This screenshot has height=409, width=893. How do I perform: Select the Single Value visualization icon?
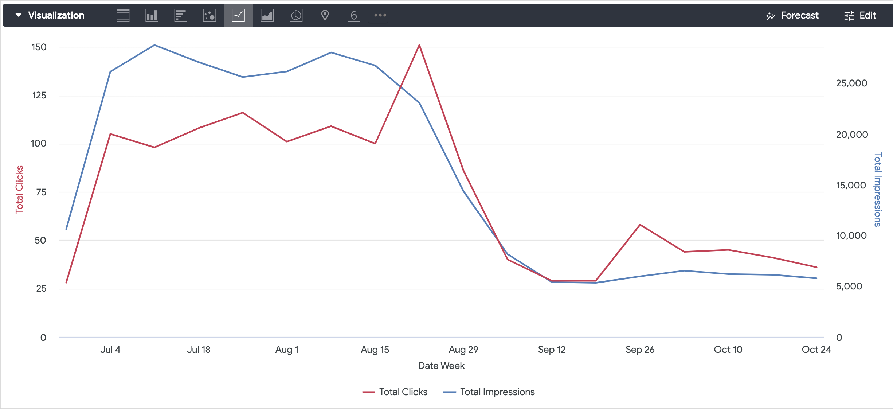(354, 15)
